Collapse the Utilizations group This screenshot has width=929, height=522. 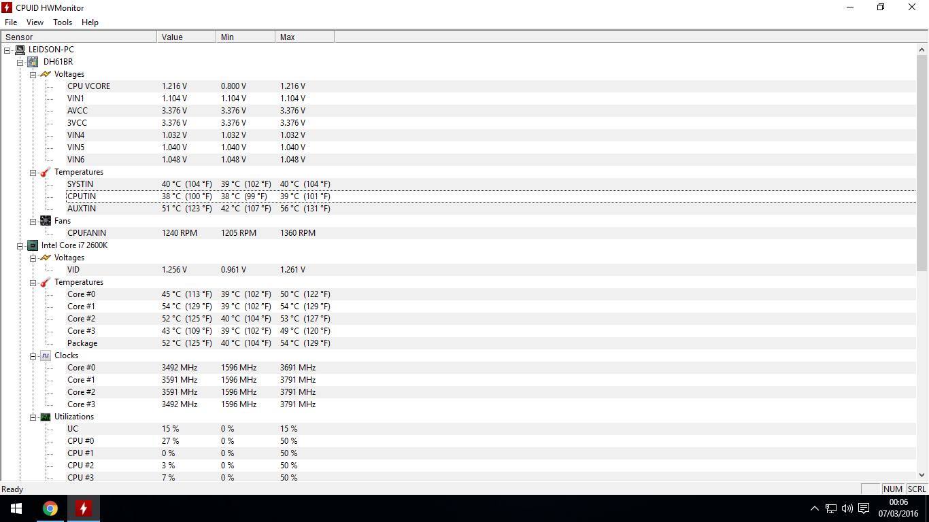coord(33,417)
